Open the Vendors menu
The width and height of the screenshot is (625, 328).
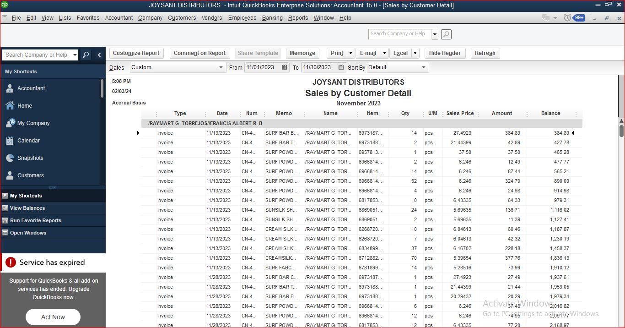[x=212, y=18]
